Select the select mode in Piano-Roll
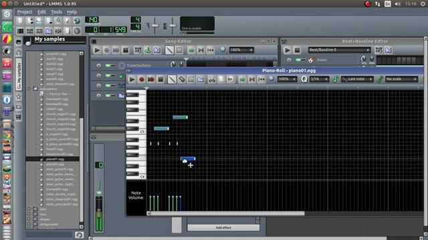Screen dimensions: 428x240 click(191, 79)
